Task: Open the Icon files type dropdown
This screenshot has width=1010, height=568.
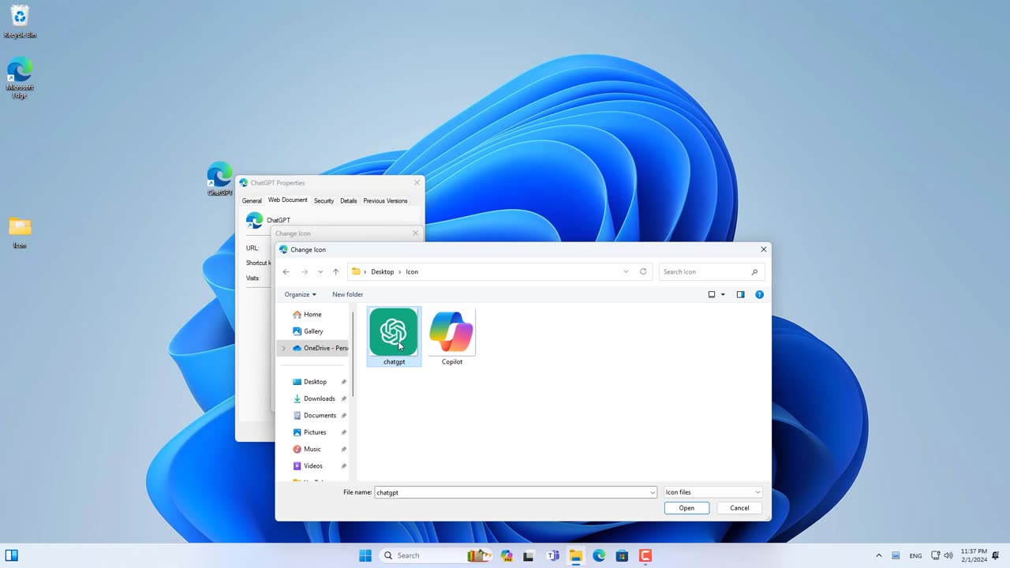Action: pyautogui.click(x=713, y=492)
